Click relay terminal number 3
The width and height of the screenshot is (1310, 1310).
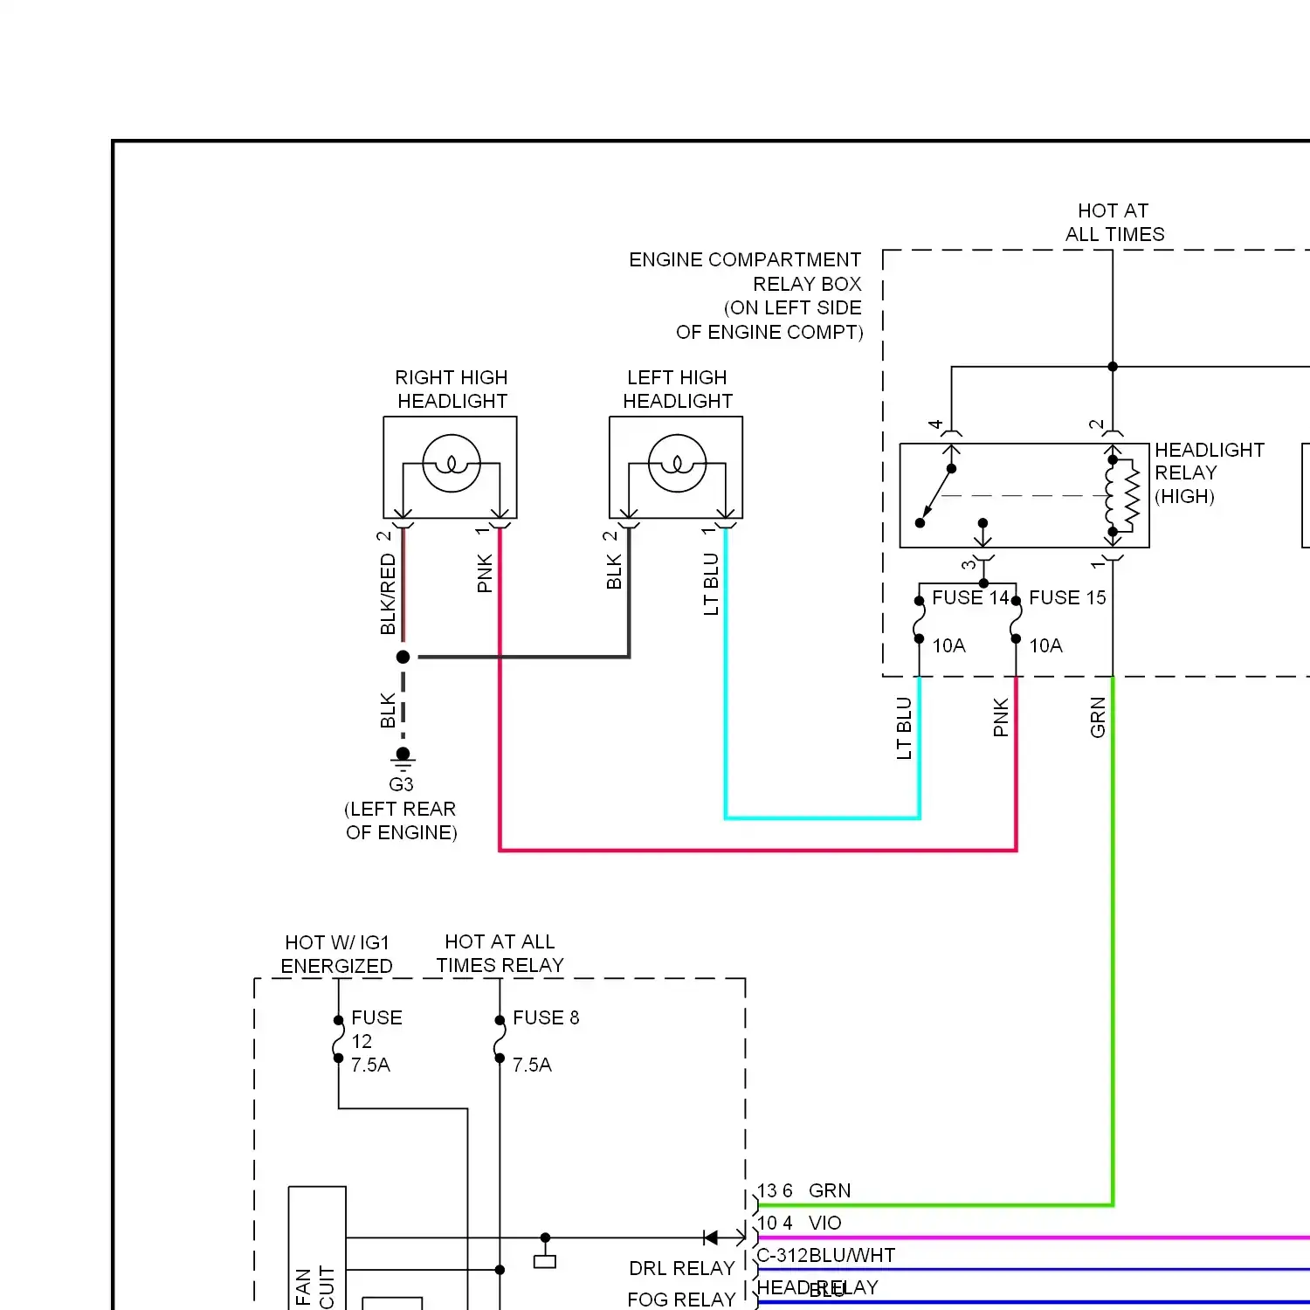pyautogui.click(x=969, y=565)
